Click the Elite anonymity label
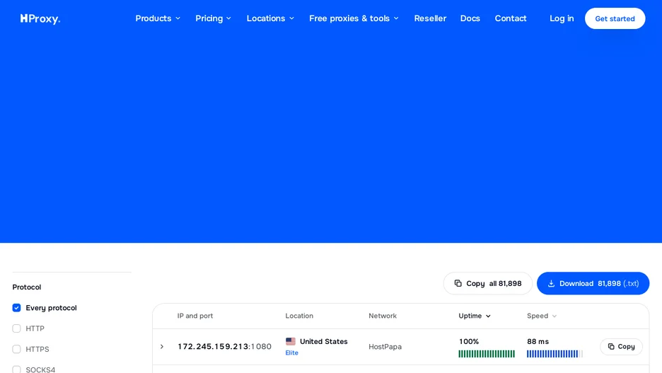Viewport: 662px width, 373px height. tap(291, 352)
